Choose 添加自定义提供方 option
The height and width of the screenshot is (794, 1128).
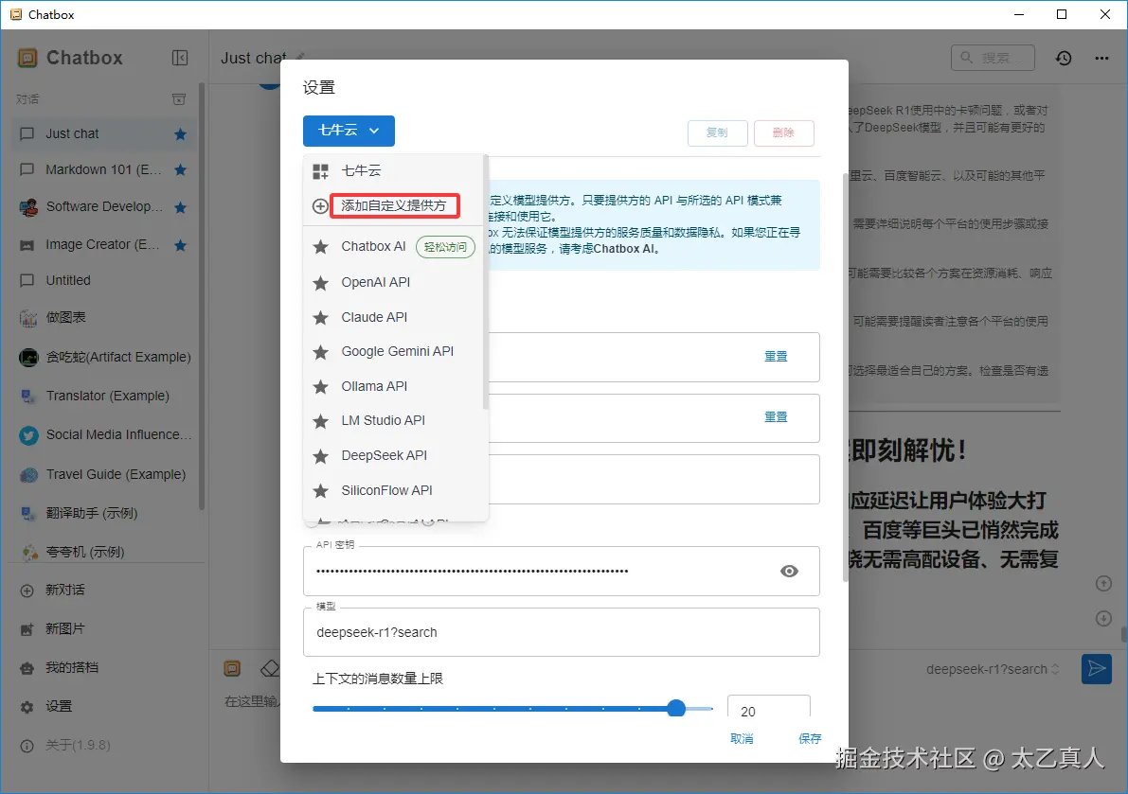click(x=393, y=205)
